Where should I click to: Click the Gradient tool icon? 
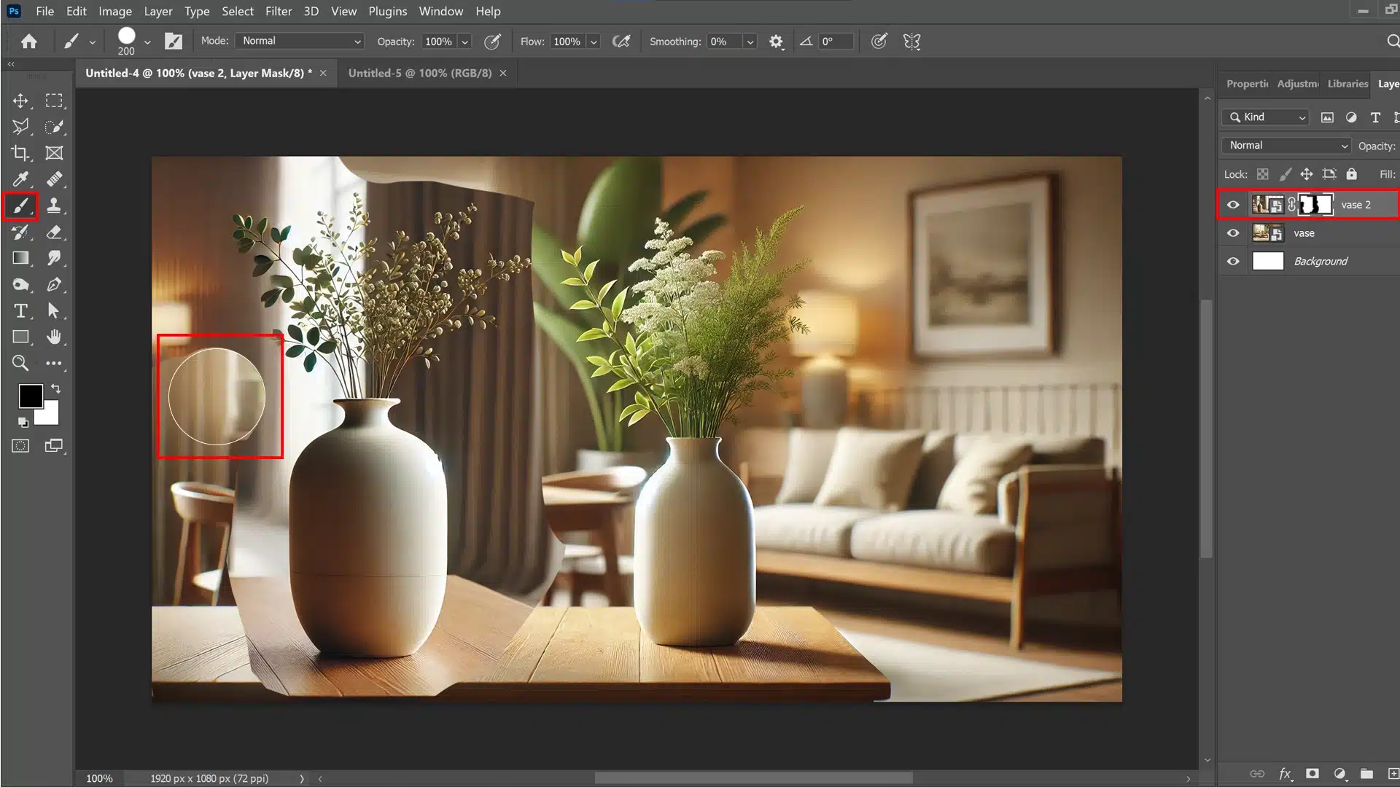(20, 259)
